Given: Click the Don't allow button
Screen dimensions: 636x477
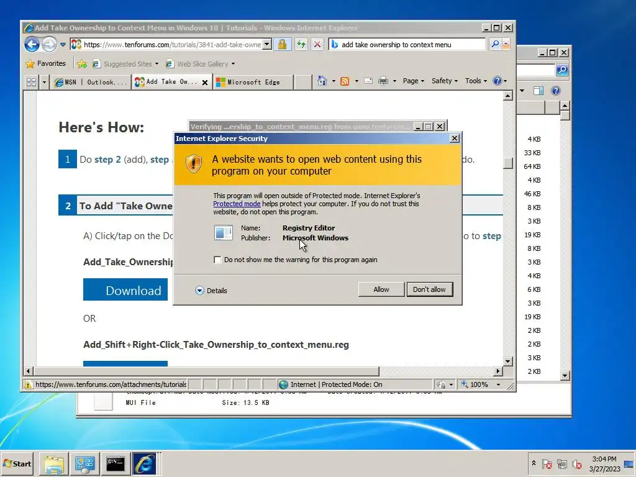Looking at the screenshot, I should pyautogui.click(x=429, y=289).
